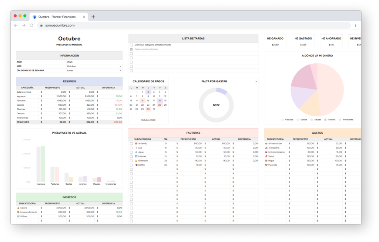Uncheck the 'Pagar nuestras deudas' task checkbox

[x=131, y=49]
